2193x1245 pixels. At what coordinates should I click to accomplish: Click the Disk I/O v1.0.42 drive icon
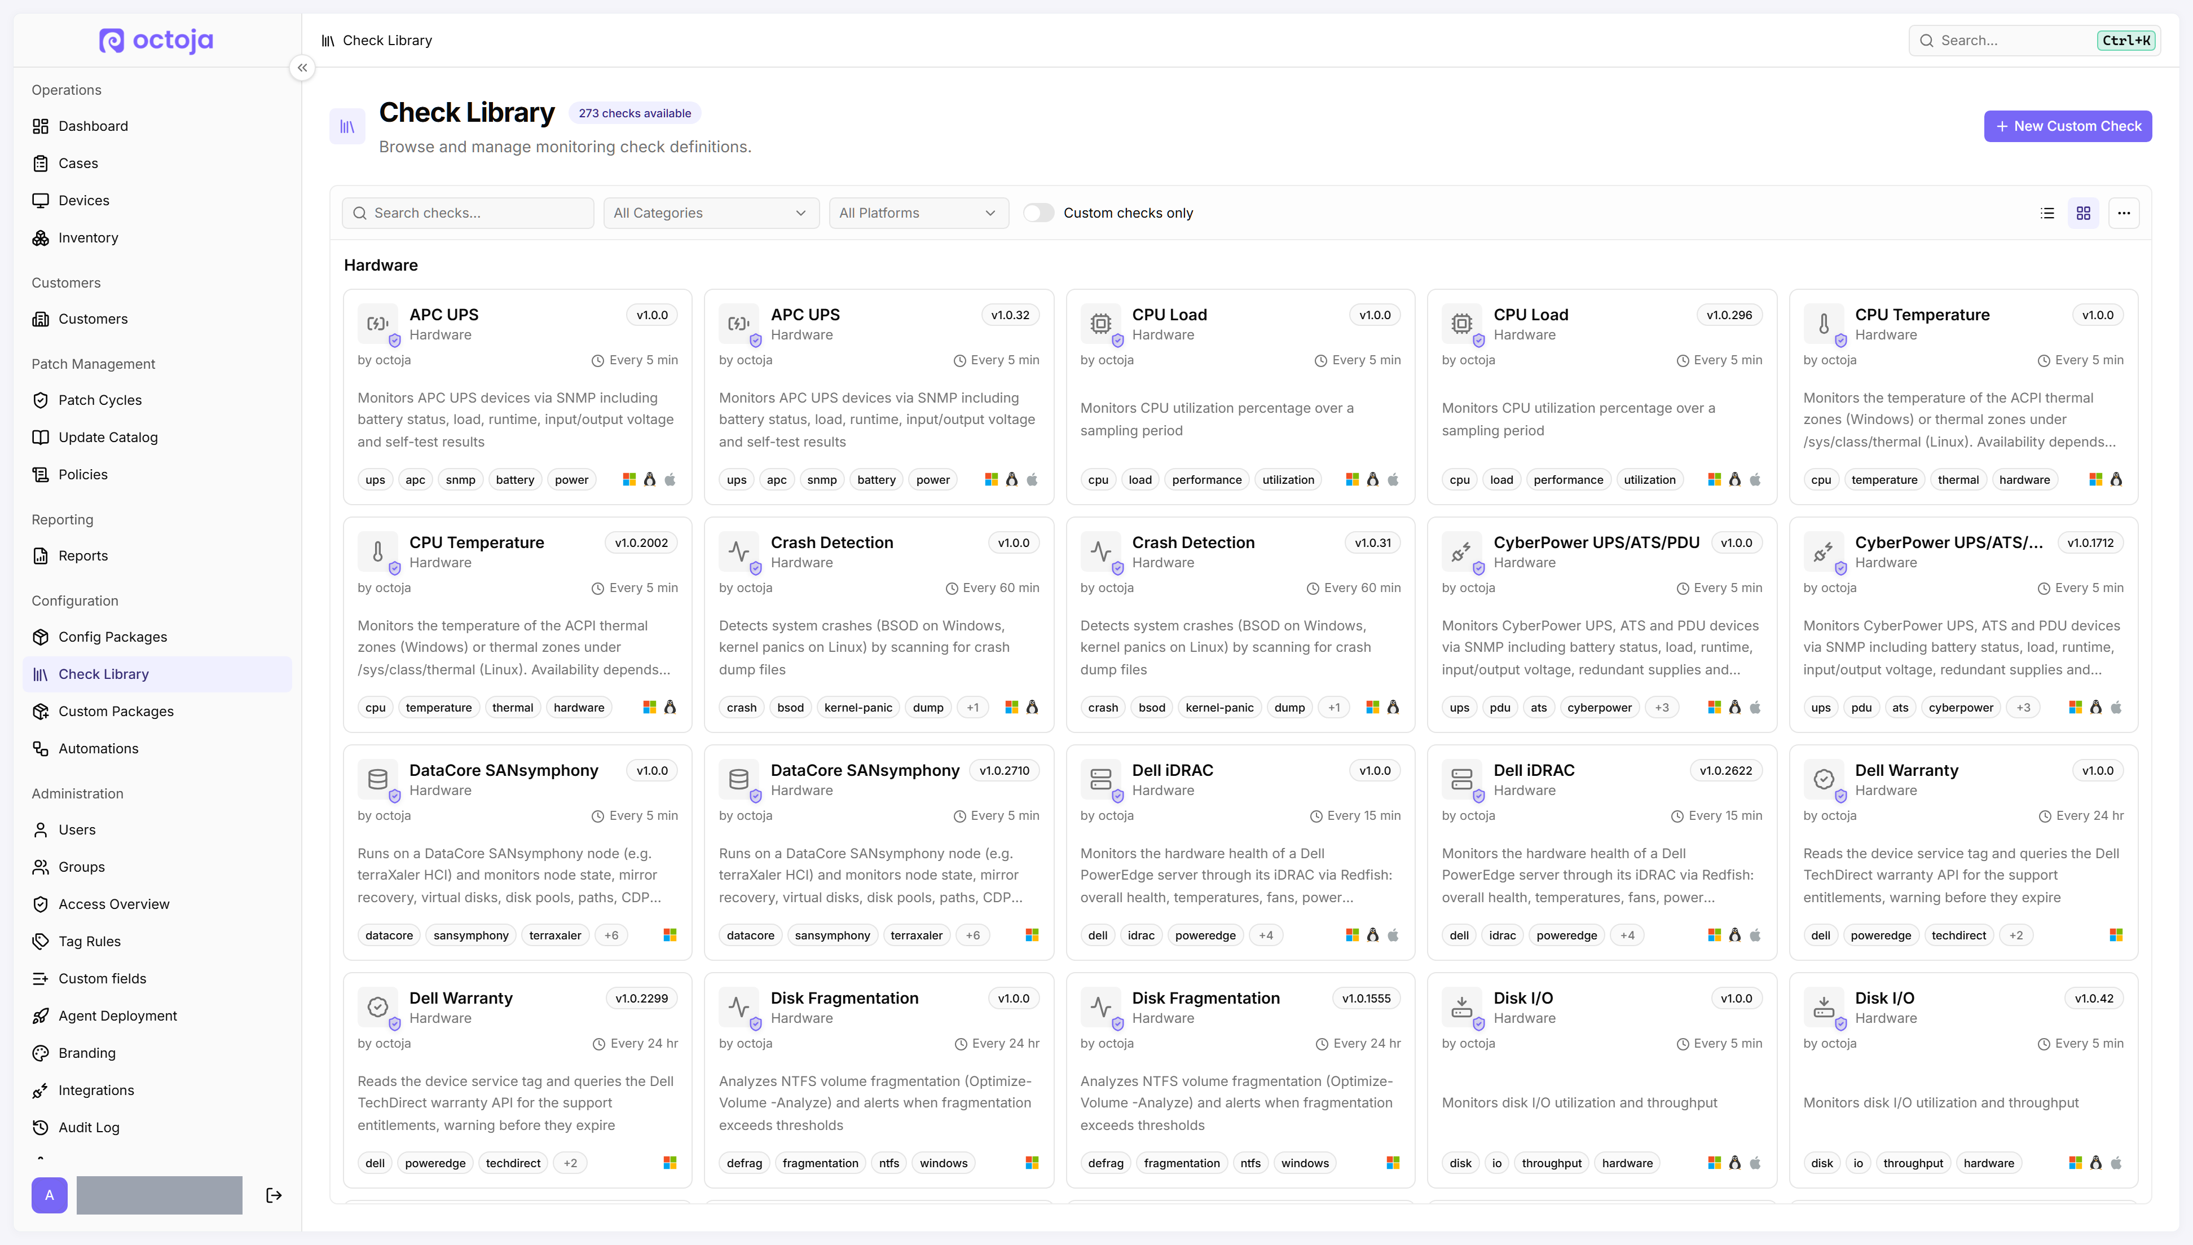click(x=1824, y=1007)
